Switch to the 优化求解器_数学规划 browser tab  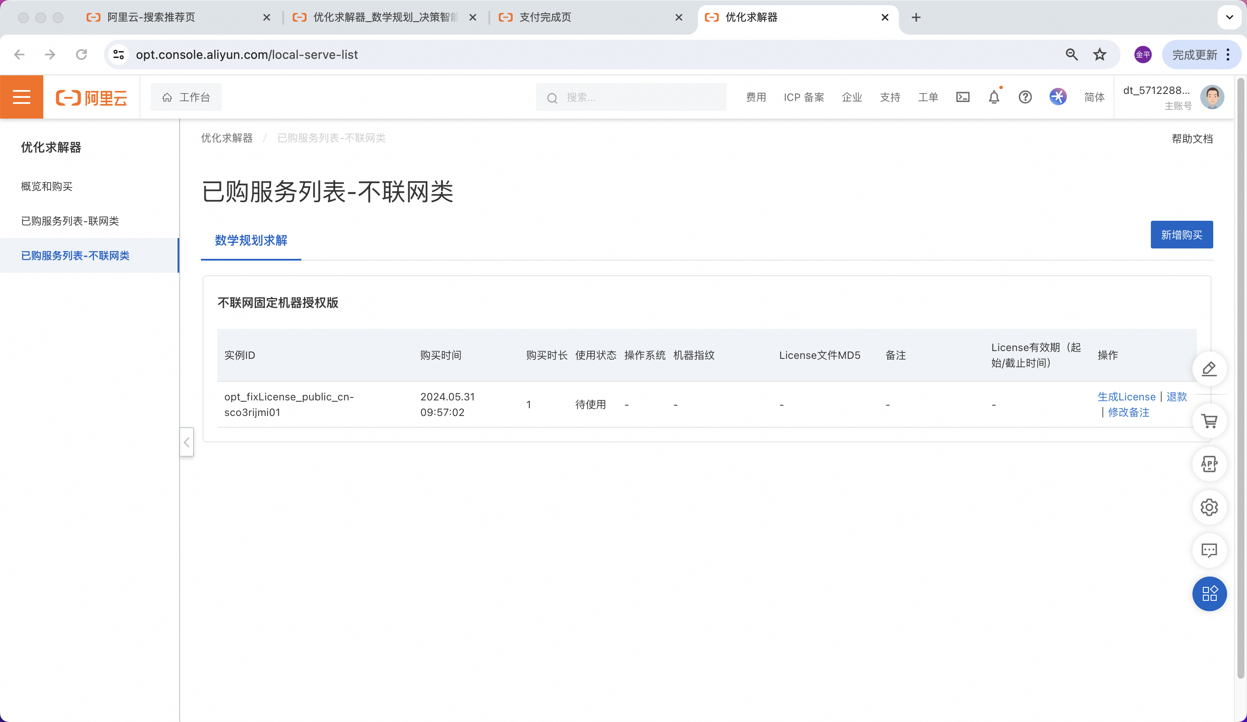tap(384, 18)
